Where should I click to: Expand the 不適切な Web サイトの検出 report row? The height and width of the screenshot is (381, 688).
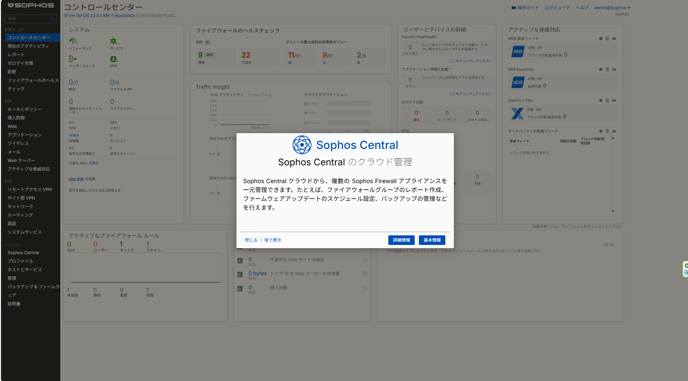tap(365, 260)
